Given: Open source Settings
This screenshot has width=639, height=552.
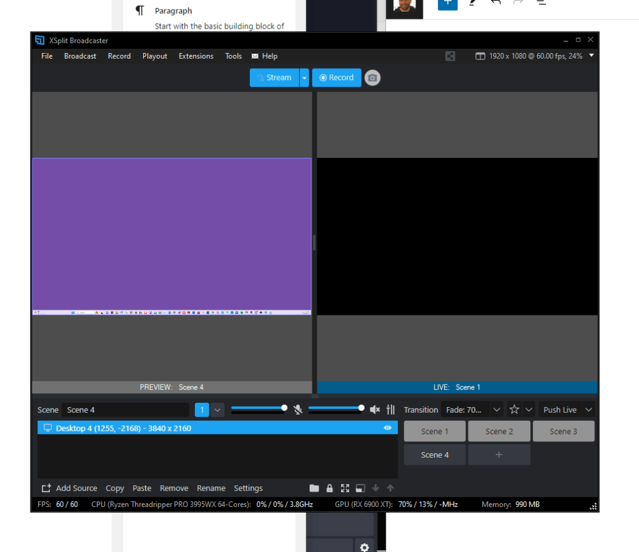Looking at the screenshot, I should tap(248, 488).
